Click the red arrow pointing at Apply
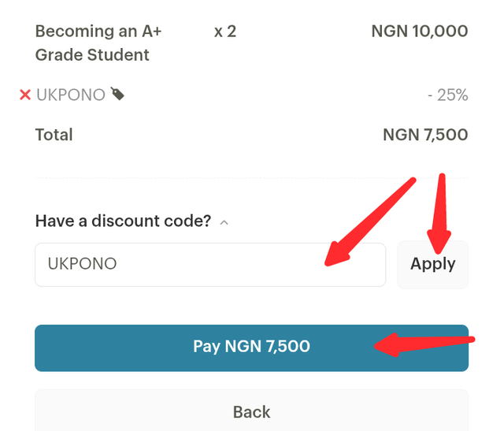Viewport: 504px width, 431px height. point(439,214)
